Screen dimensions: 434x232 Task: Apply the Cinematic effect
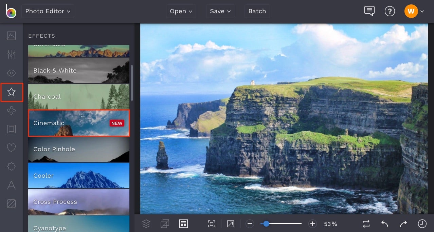[x=79, y=123]
